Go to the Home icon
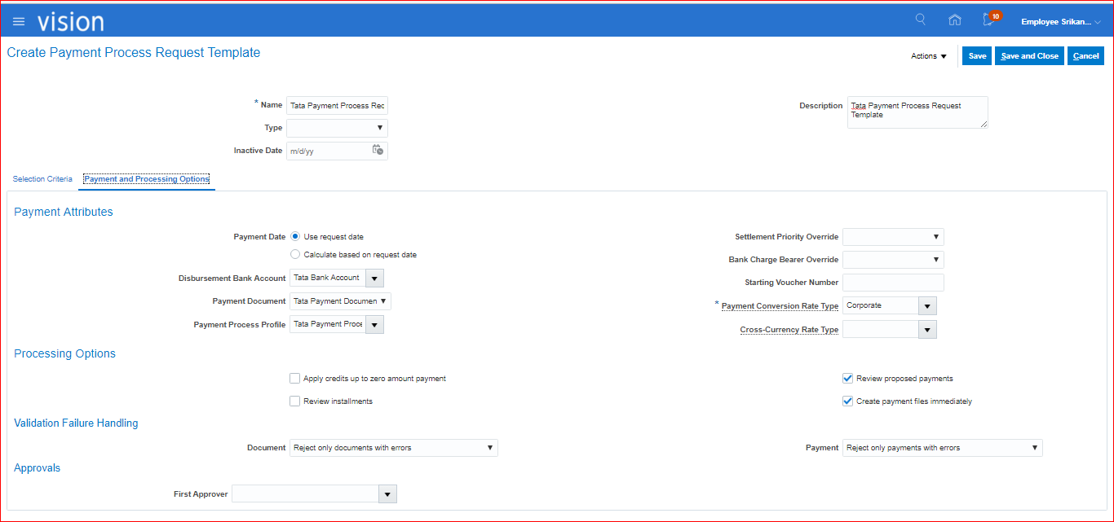 [x=954, y=20]
